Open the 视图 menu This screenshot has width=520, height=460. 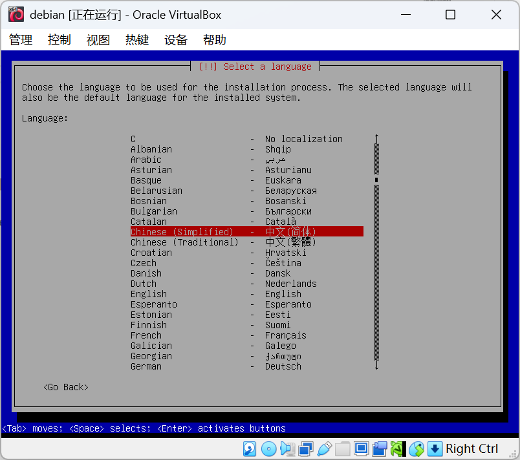pyautogui.click(x=98, y=40)
